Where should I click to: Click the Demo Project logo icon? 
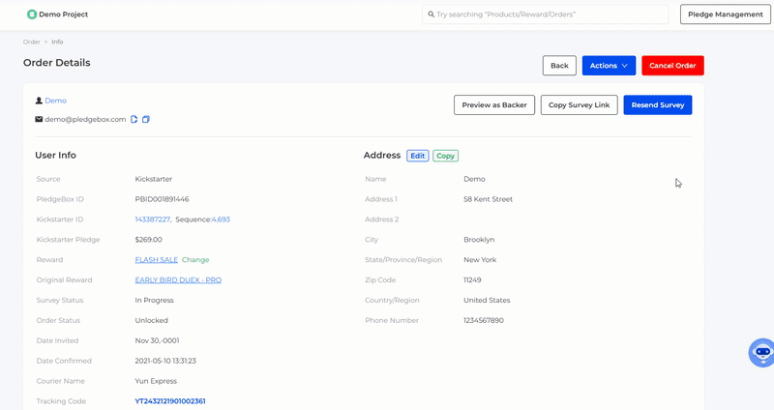pyautogui.click(x=32, y=15)
